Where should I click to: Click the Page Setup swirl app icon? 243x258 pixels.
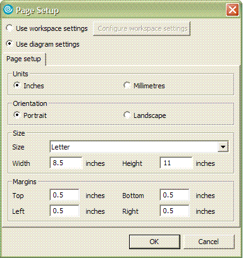click(x=8, y=9)
